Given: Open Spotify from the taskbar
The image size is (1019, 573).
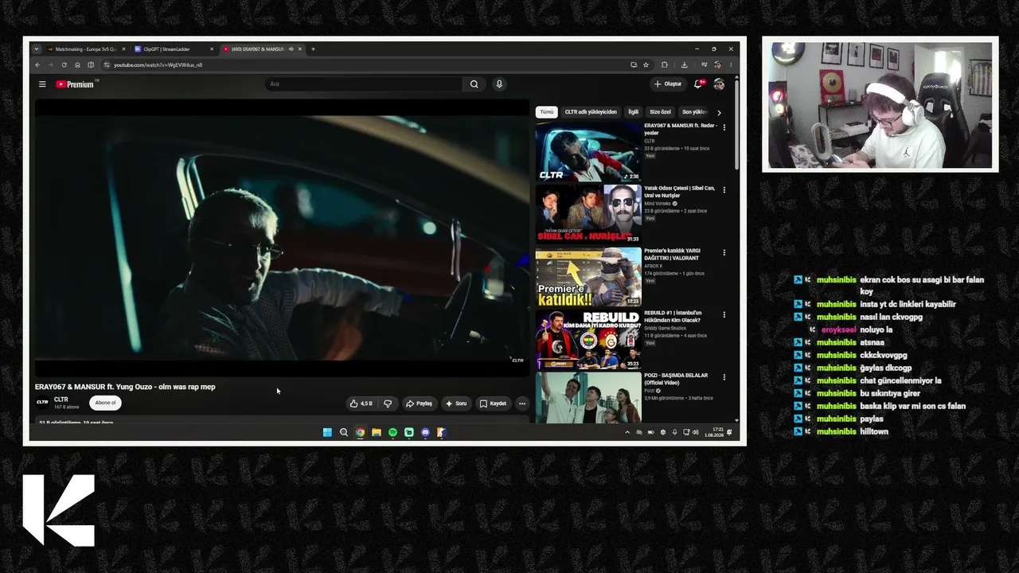Looking at the screenshot, I should click(392, 432).
